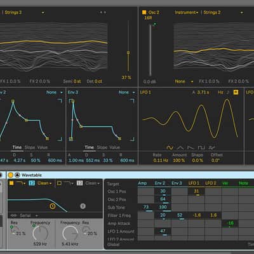This screenshot has width=254, height=254.
Task: Open Osc 2 effect None dropdown
Action: click(x=184, y=81)
